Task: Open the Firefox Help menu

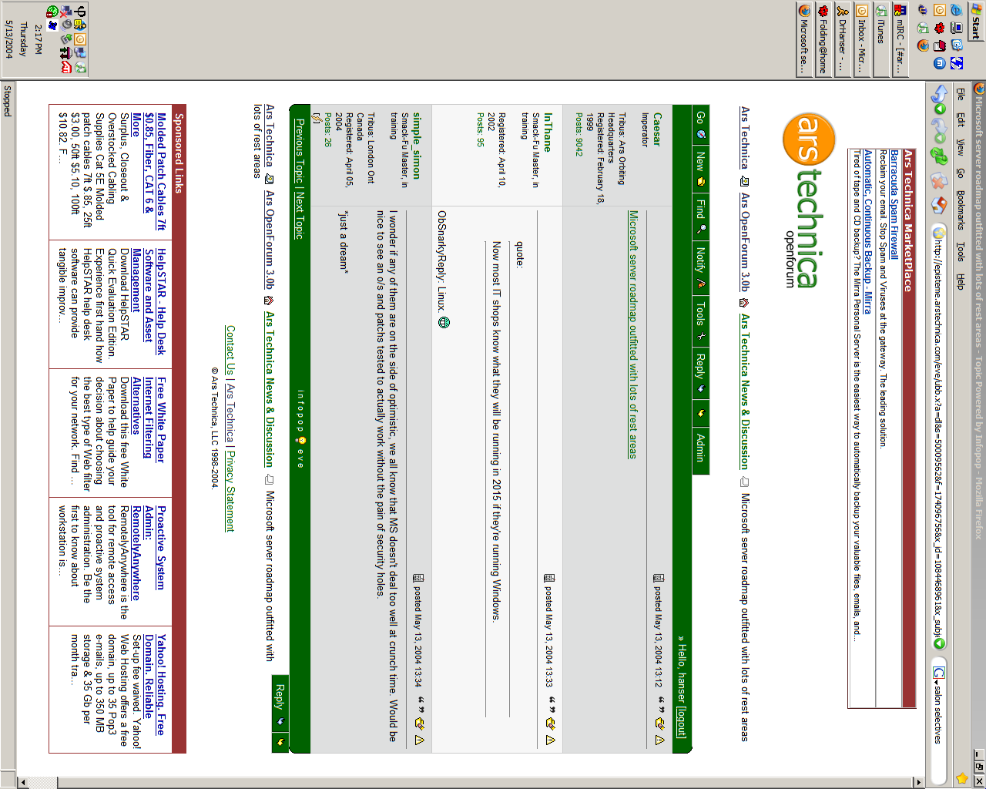Action: 960,281
